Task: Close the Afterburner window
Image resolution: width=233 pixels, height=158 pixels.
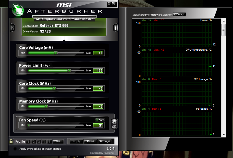Action: pyautogui.click(x=114, y=4)
